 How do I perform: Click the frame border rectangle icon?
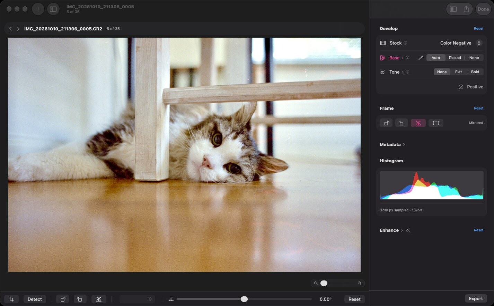[436, 123]
